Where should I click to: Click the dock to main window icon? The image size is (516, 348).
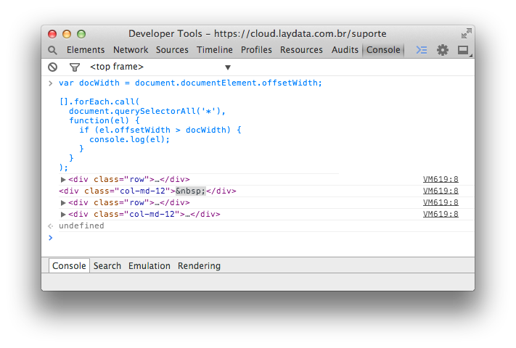click(x=462, y=50)
